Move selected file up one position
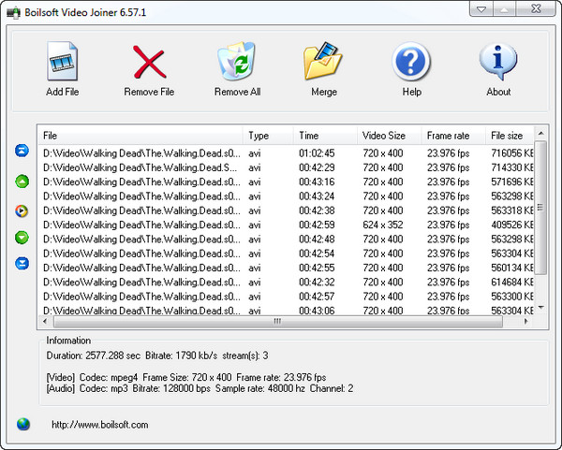The height and width of the screenshot is (450, 562). [22, 181]
